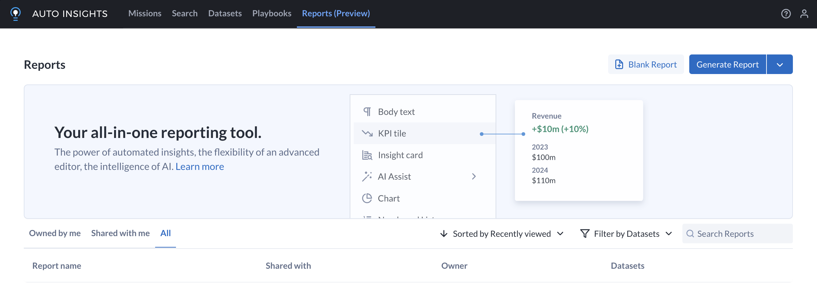
Task: Expand the AI Assist submenu chevron
Action: click(x=474, y=176)
